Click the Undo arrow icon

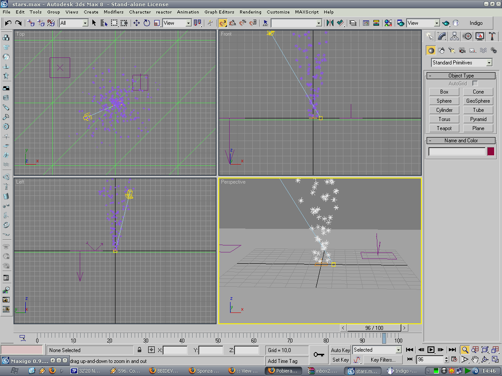[8, 23]
